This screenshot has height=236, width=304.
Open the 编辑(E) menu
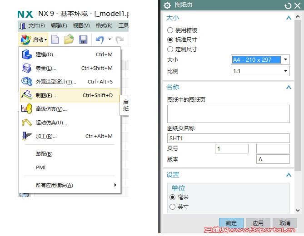point(59,25)
